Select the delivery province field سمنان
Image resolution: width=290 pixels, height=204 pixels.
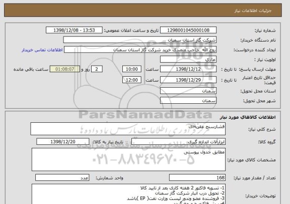pos(188,91)
